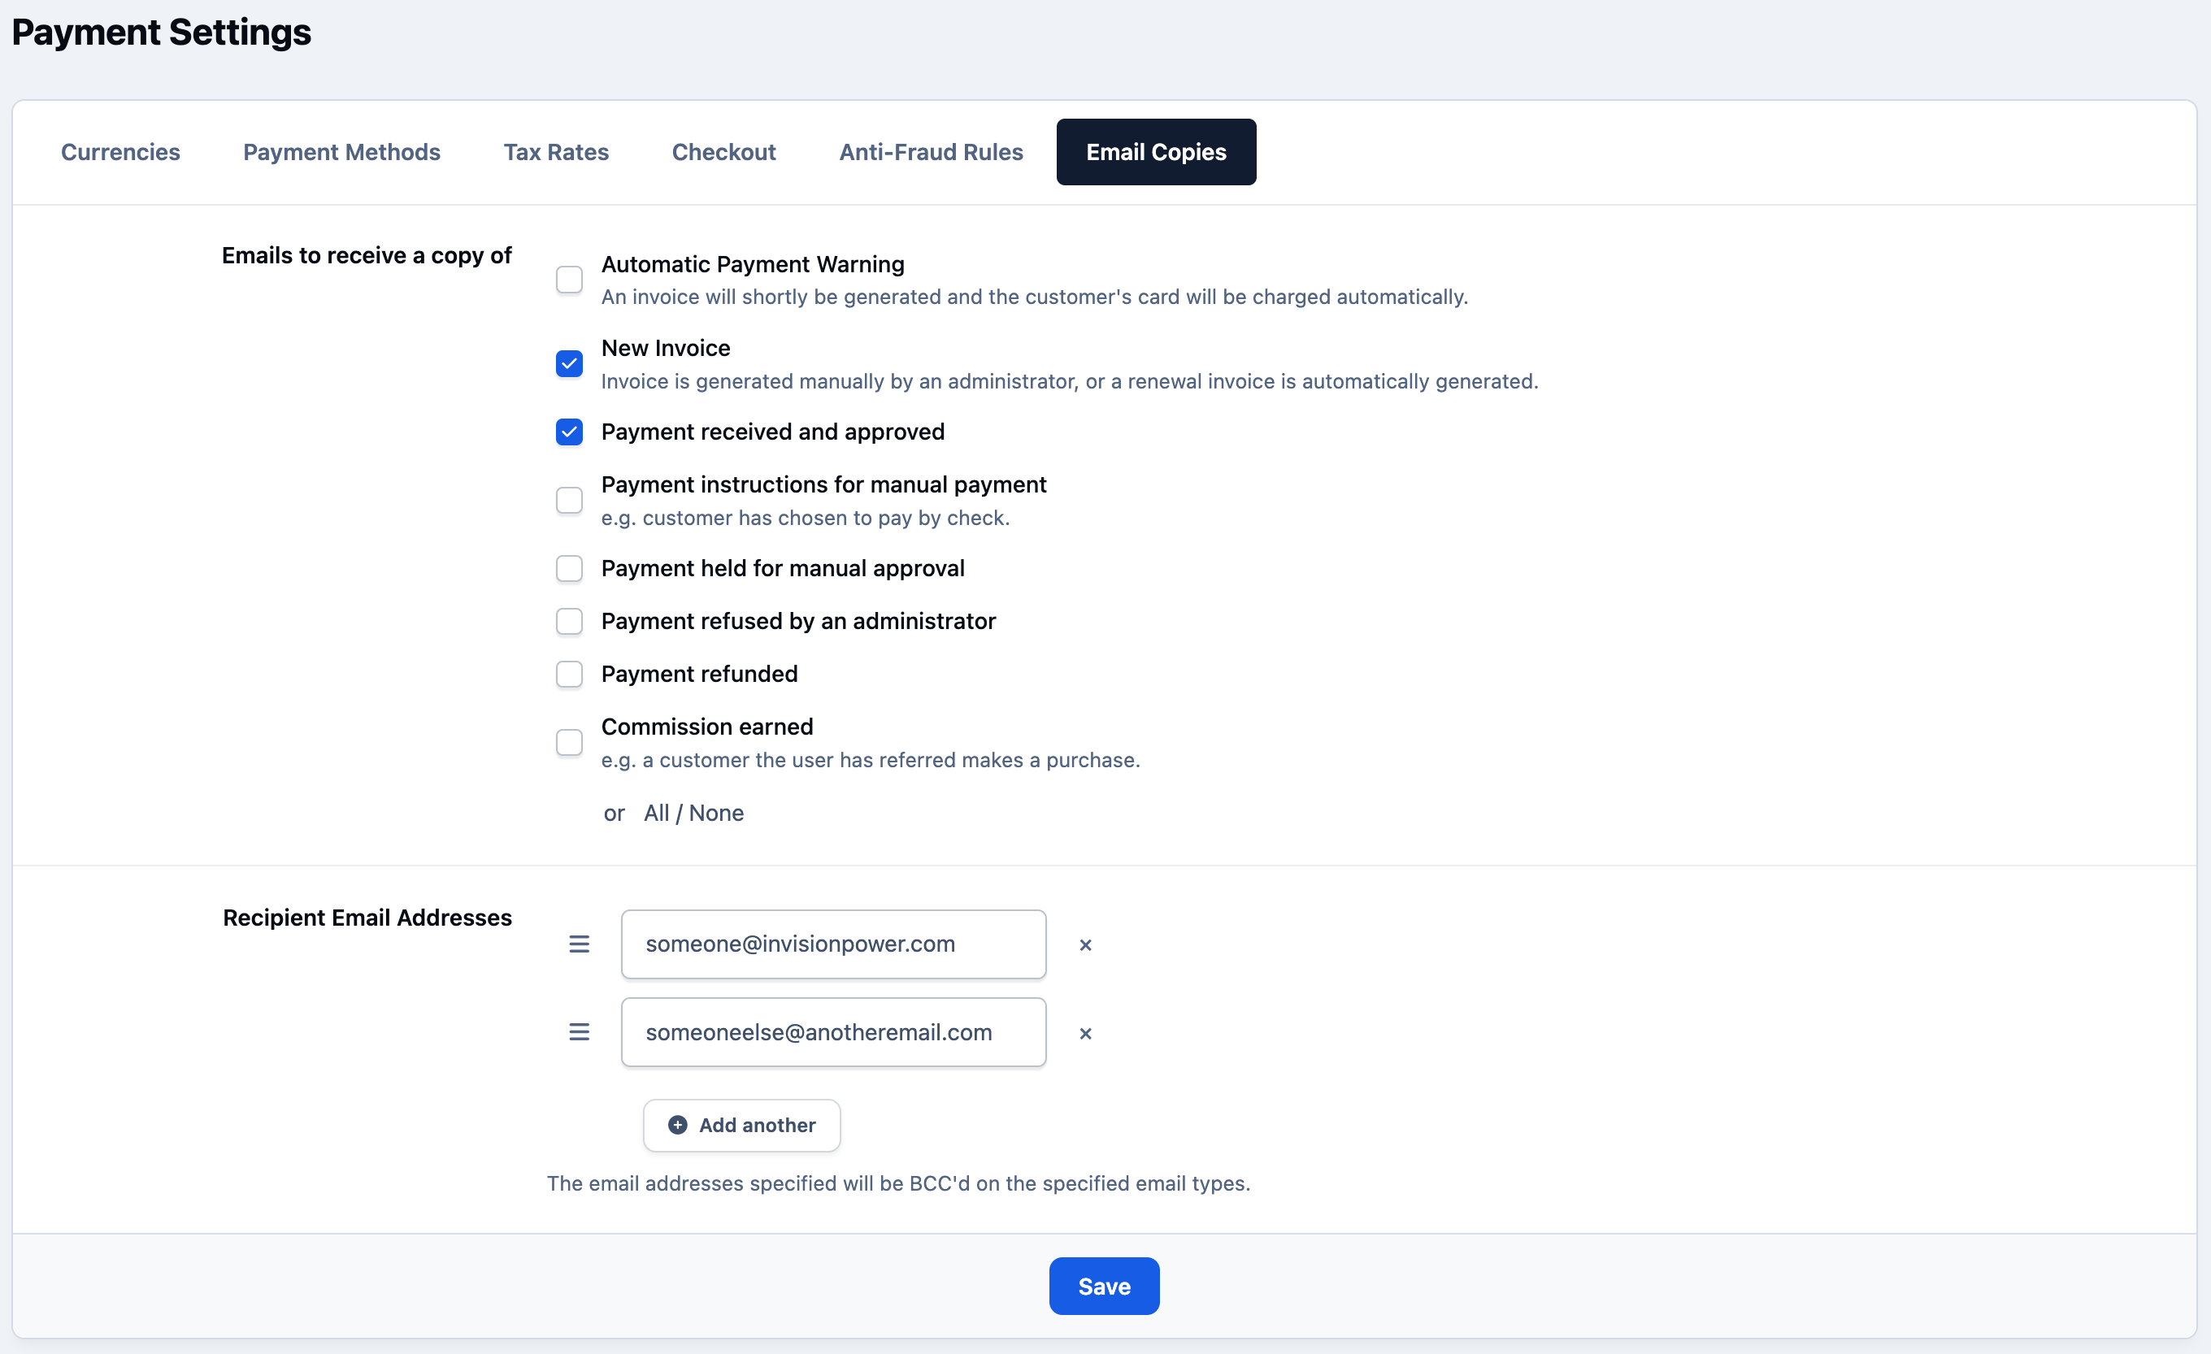Click the Payment Settings page heading
Image resolution: width=2211 pixels, height=1354 pixels.
pyautogui.click(x=162, y=33)
